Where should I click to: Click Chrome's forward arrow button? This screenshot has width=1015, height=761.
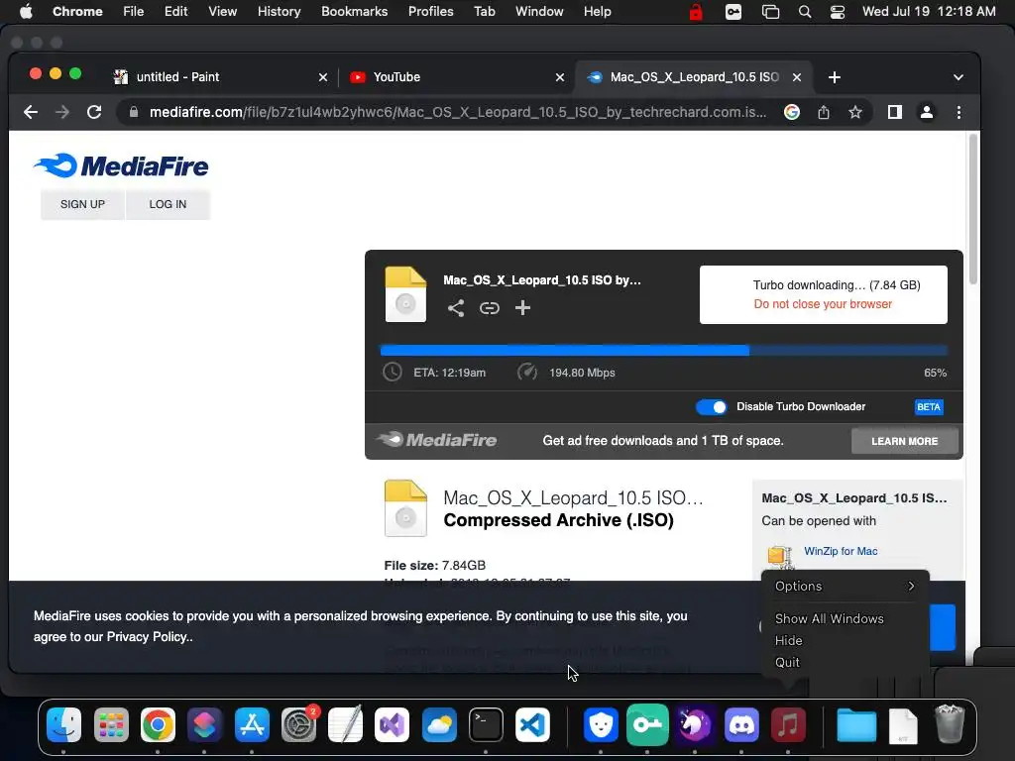click(62, 112)
